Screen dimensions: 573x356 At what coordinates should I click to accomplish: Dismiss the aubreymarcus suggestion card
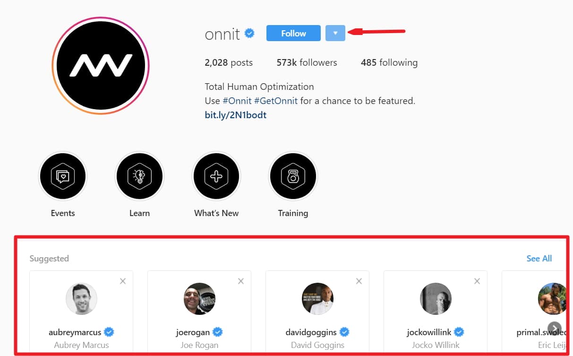123,281
